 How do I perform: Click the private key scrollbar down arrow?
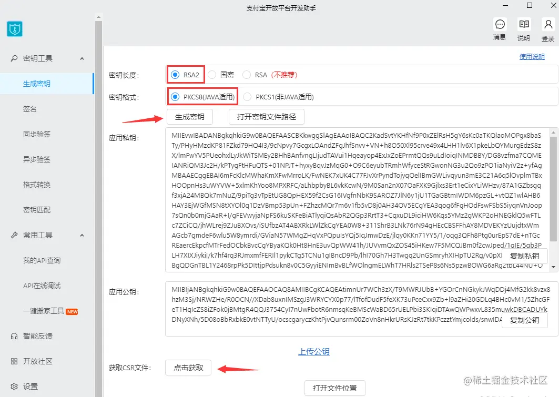[x=553, y=267]
